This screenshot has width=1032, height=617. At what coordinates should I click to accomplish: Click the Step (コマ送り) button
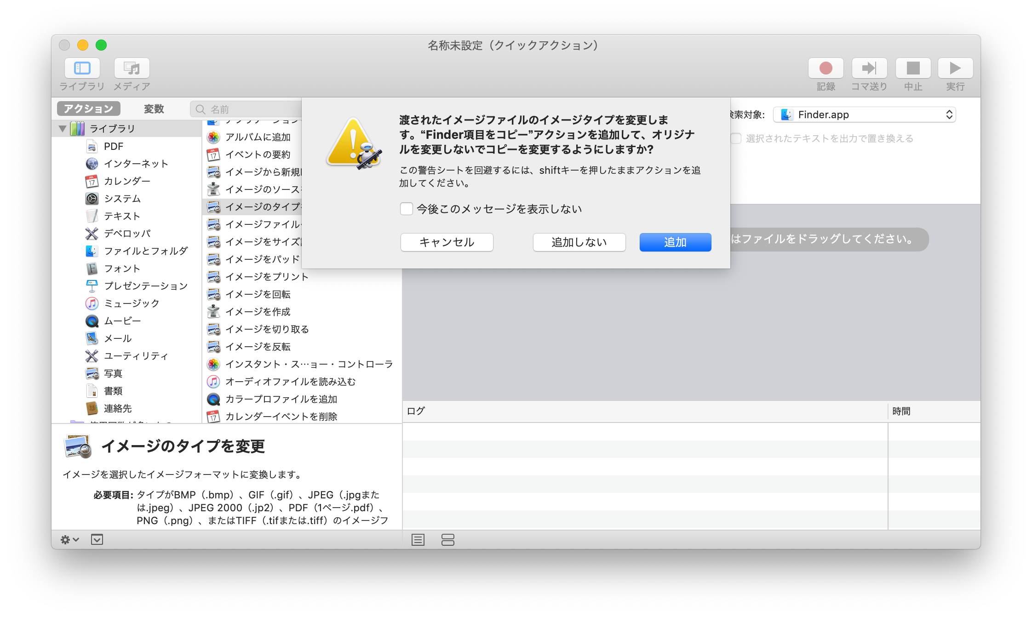point(869,69)
